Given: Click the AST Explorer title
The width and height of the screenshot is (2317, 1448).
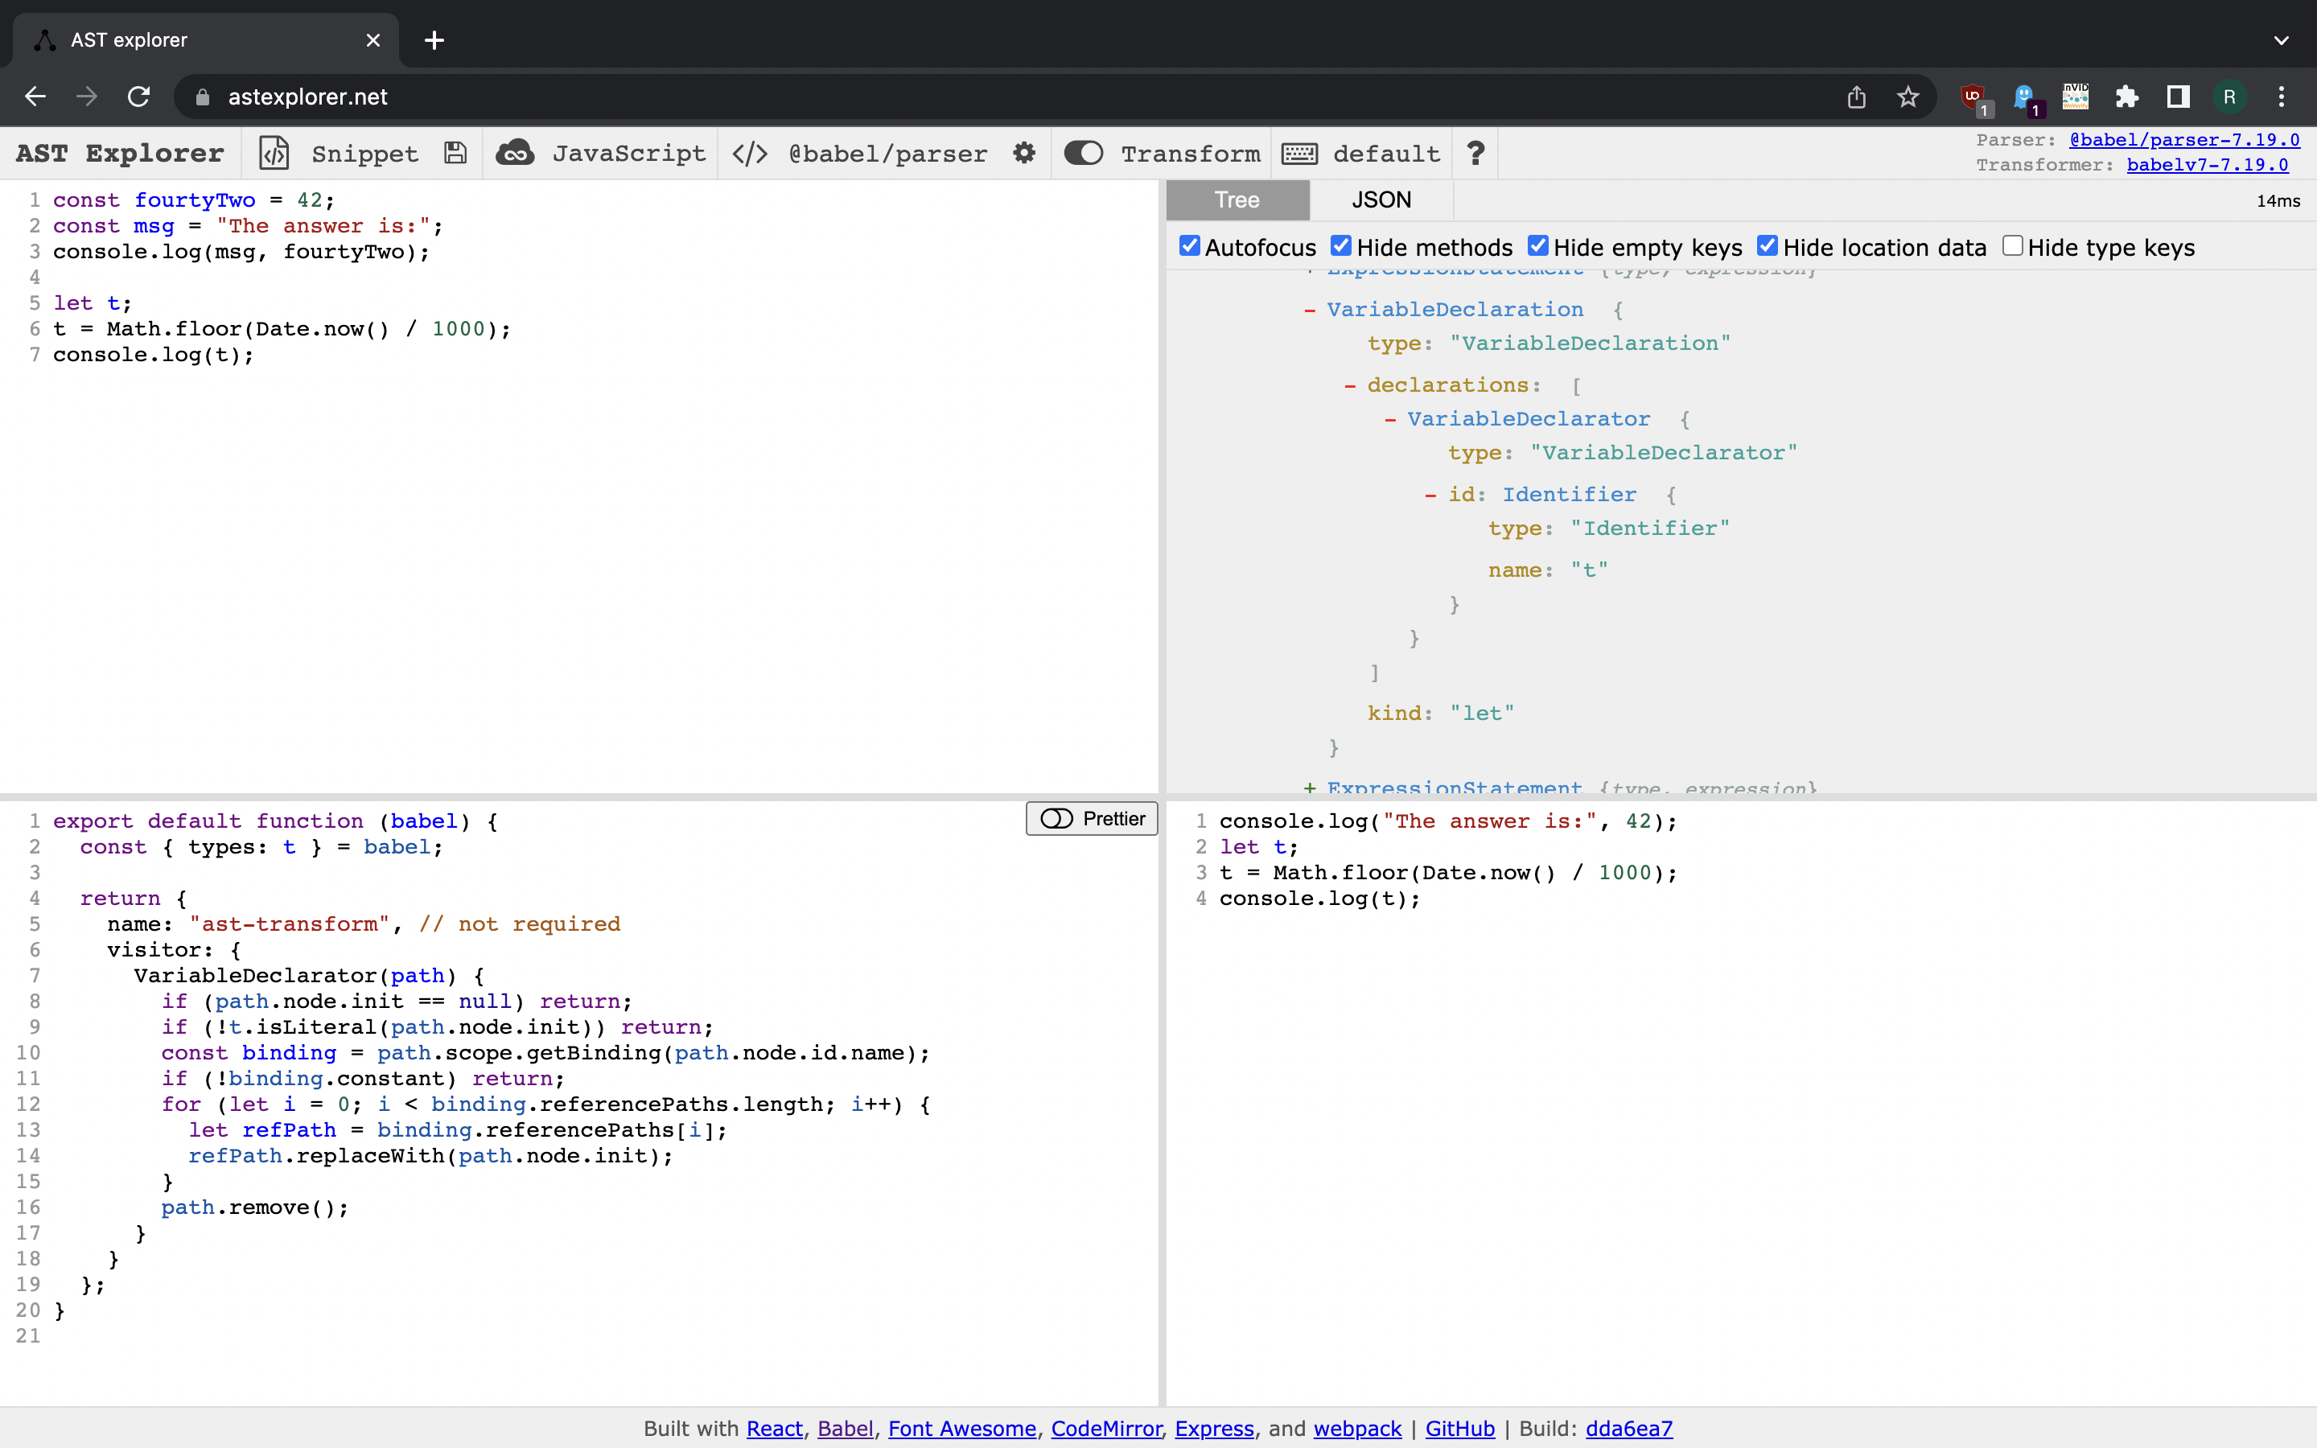Looking at the screenshot, I should 120,153.
